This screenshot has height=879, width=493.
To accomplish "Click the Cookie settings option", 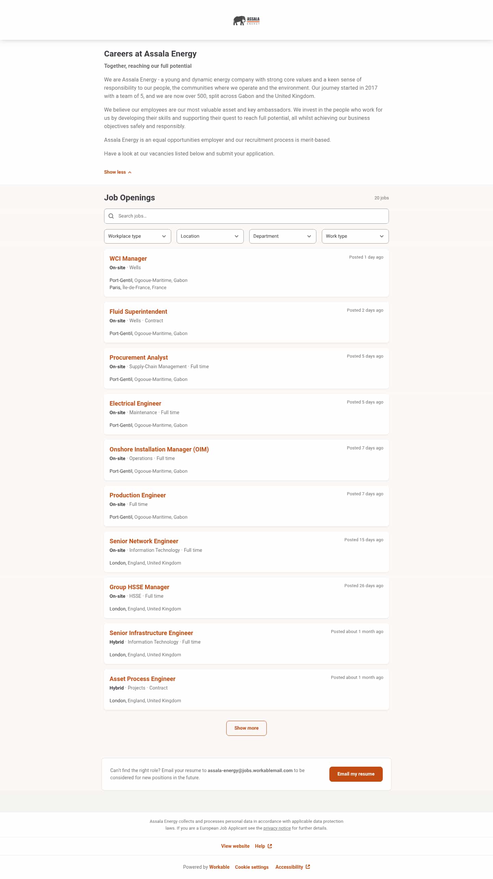I will coord(252,867).
